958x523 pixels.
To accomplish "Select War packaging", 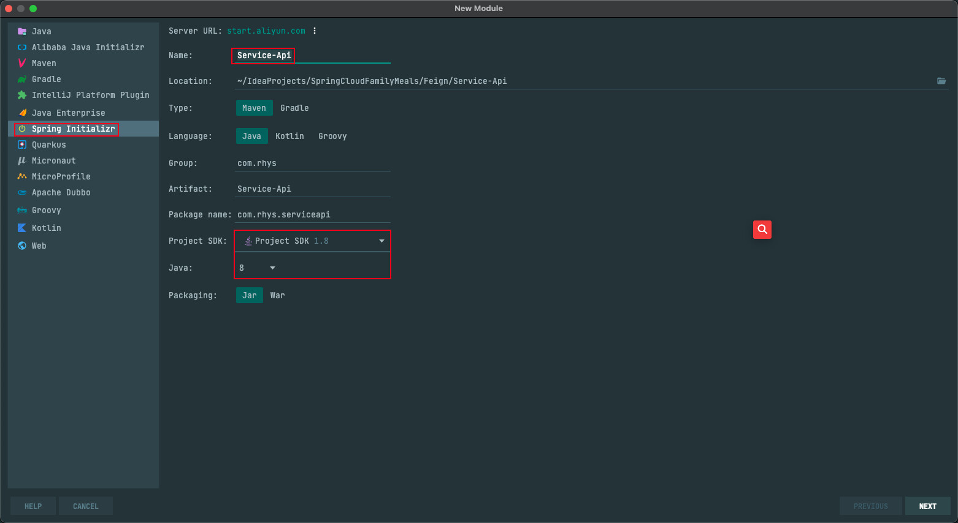I will click(x=277, y=295).
